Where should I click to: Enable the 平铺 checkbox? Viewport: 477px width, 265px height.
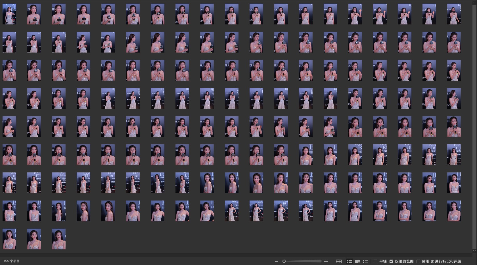tap(376, 261)
